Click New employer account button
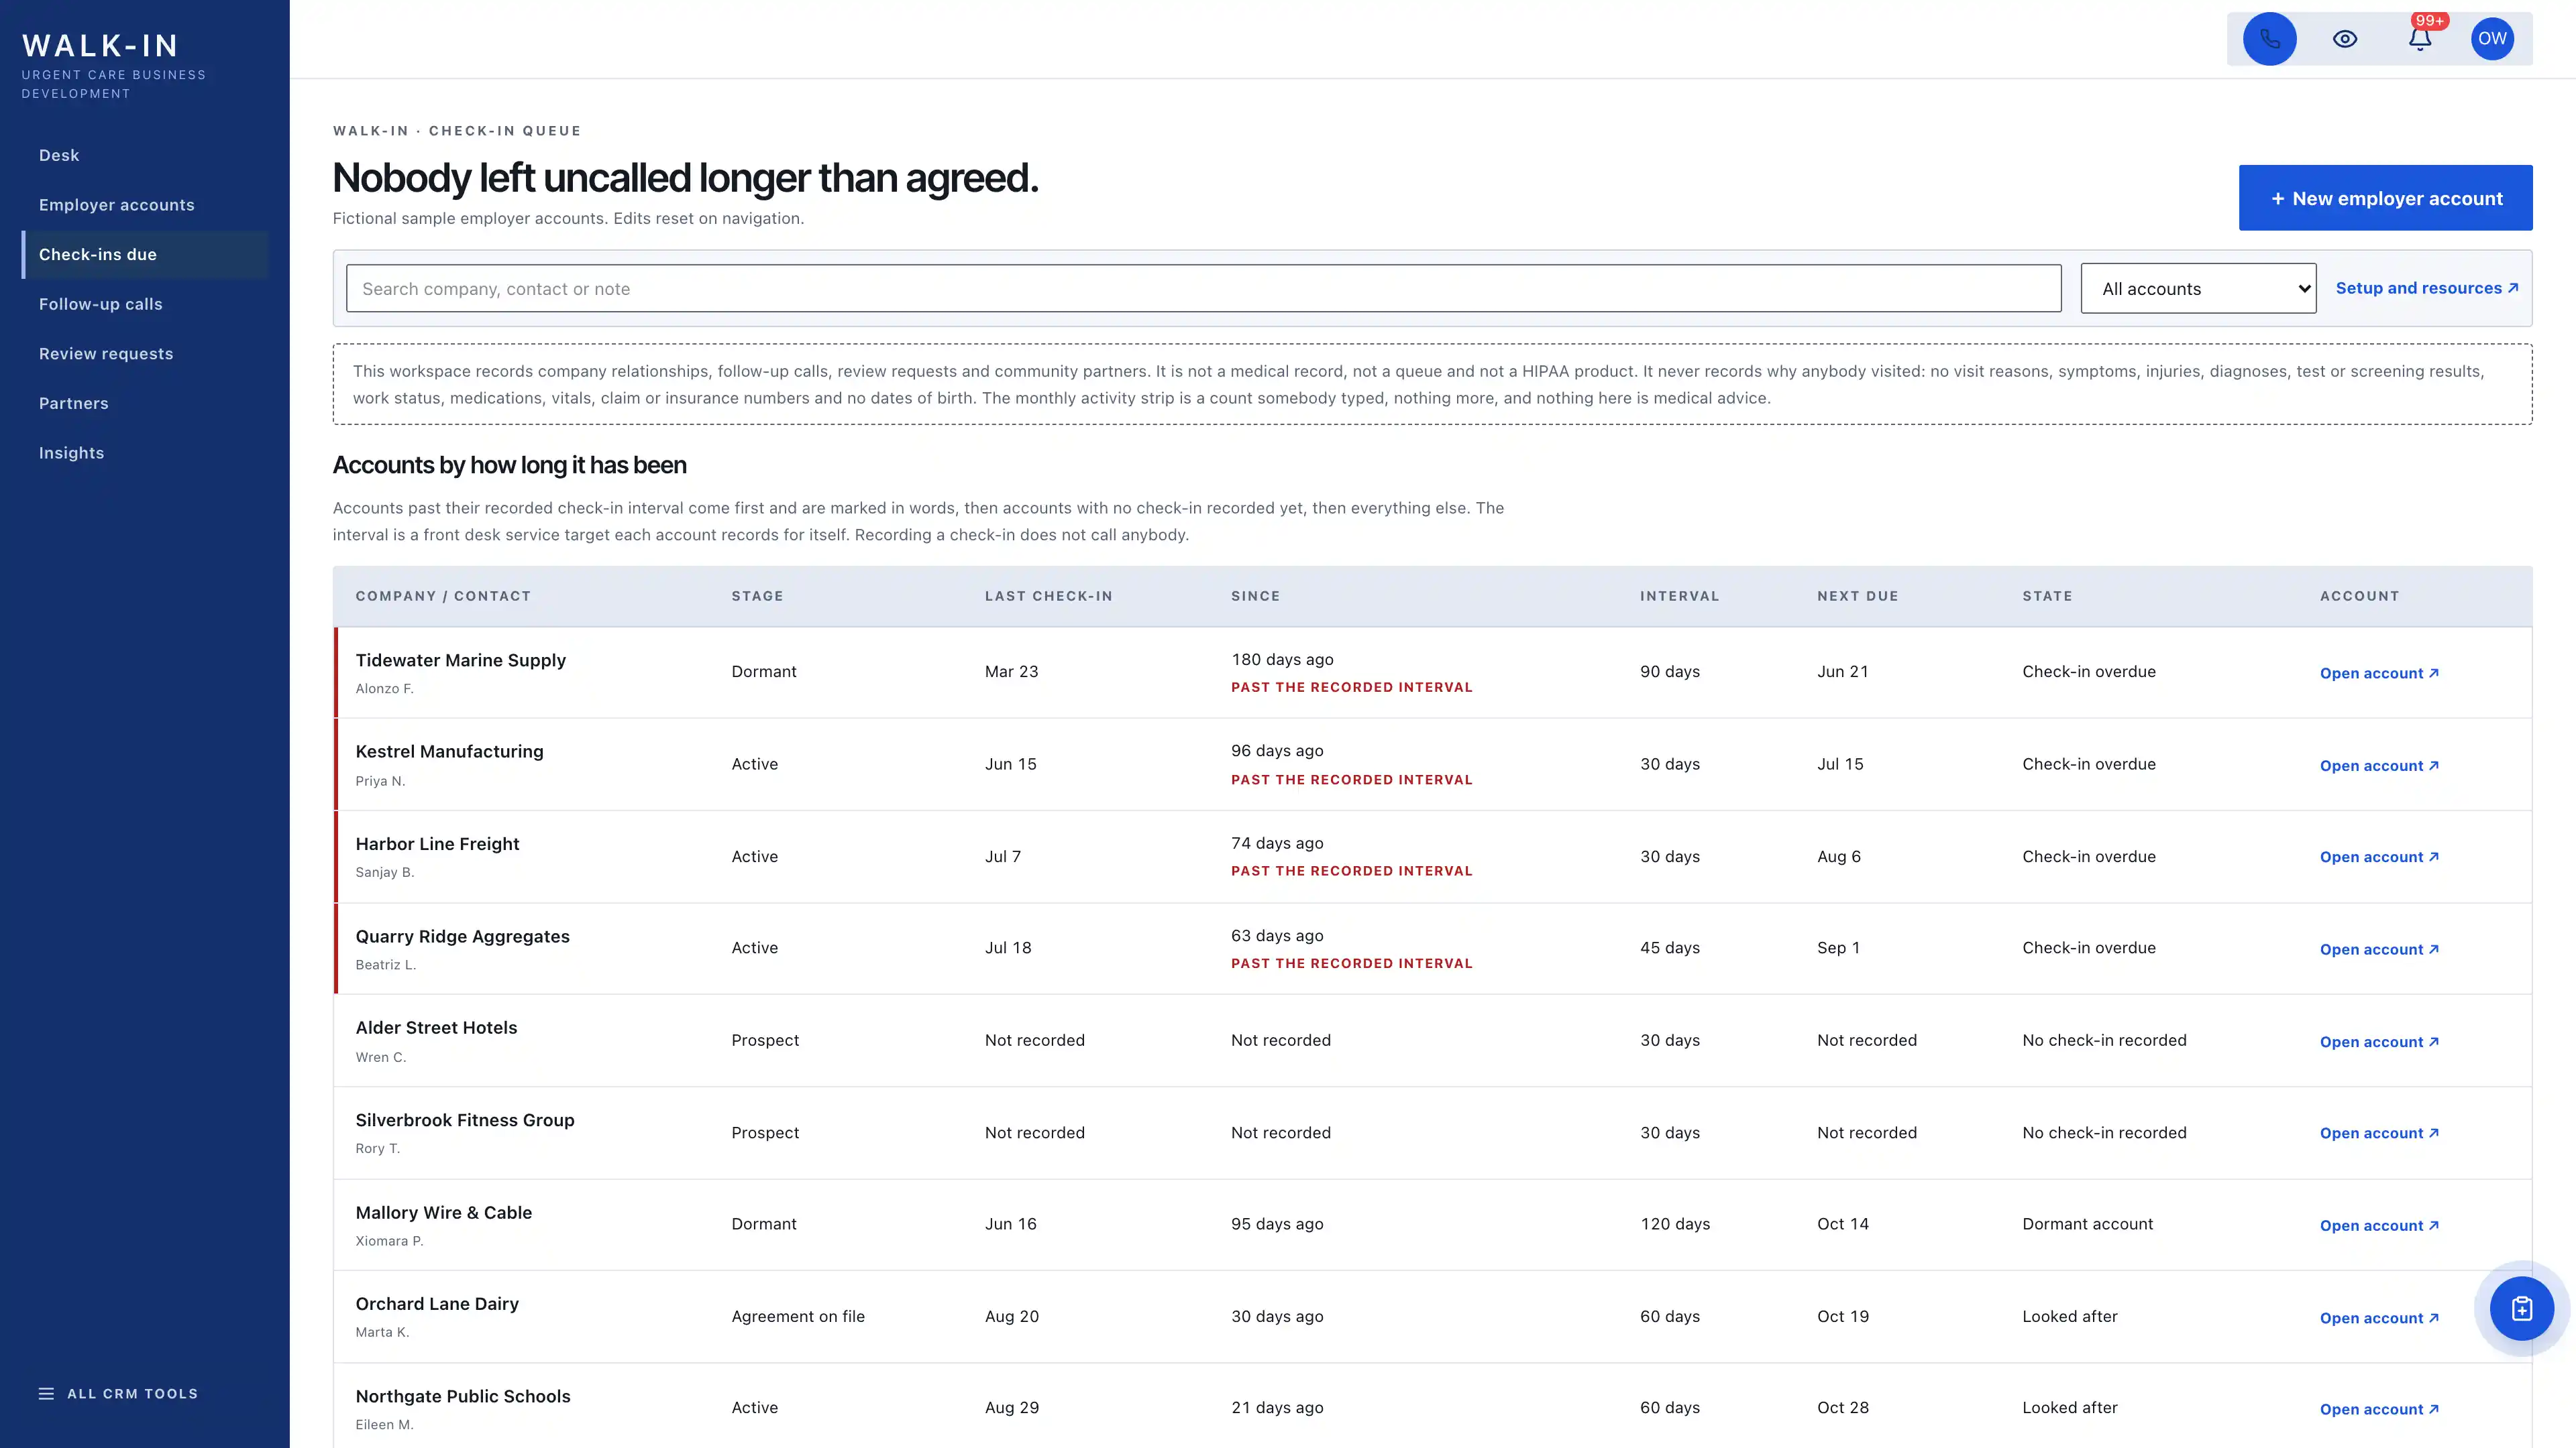 [2385, 198]
